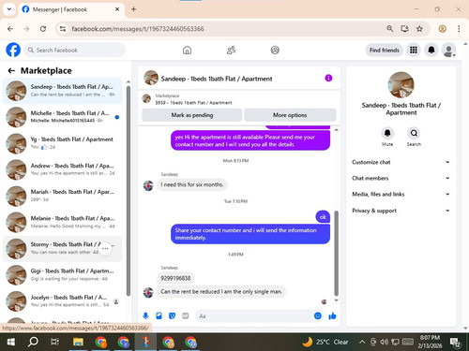
Task: Open File Explorer from taskbar
Action: (78, 342)
